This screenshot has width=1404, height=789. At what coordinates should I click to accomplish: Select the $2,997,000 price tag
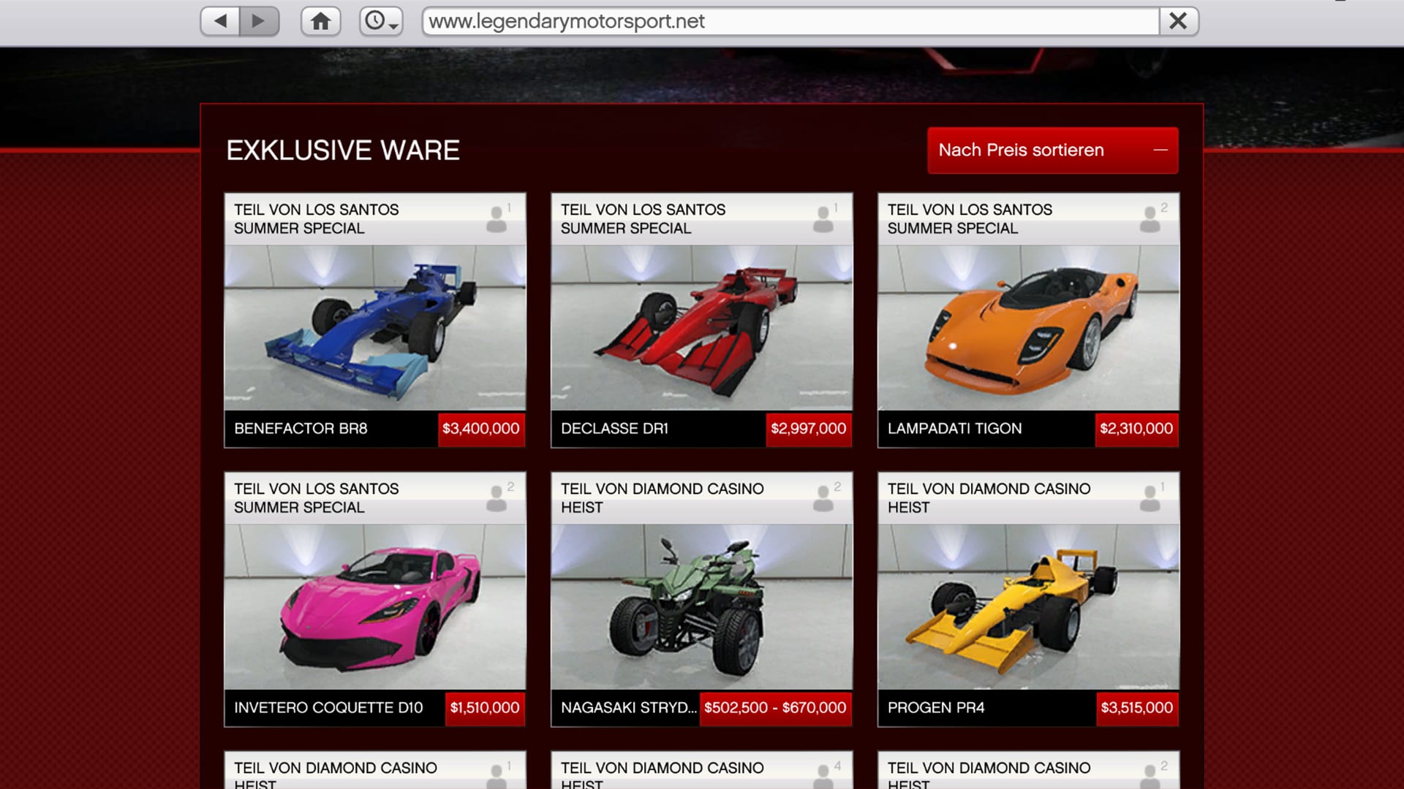808,429
